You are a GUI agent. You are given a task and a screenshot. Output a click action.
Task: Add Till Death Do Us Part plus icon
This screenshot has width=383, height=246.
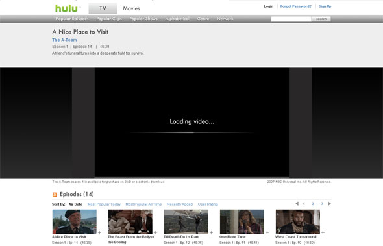tap(211, 233)
